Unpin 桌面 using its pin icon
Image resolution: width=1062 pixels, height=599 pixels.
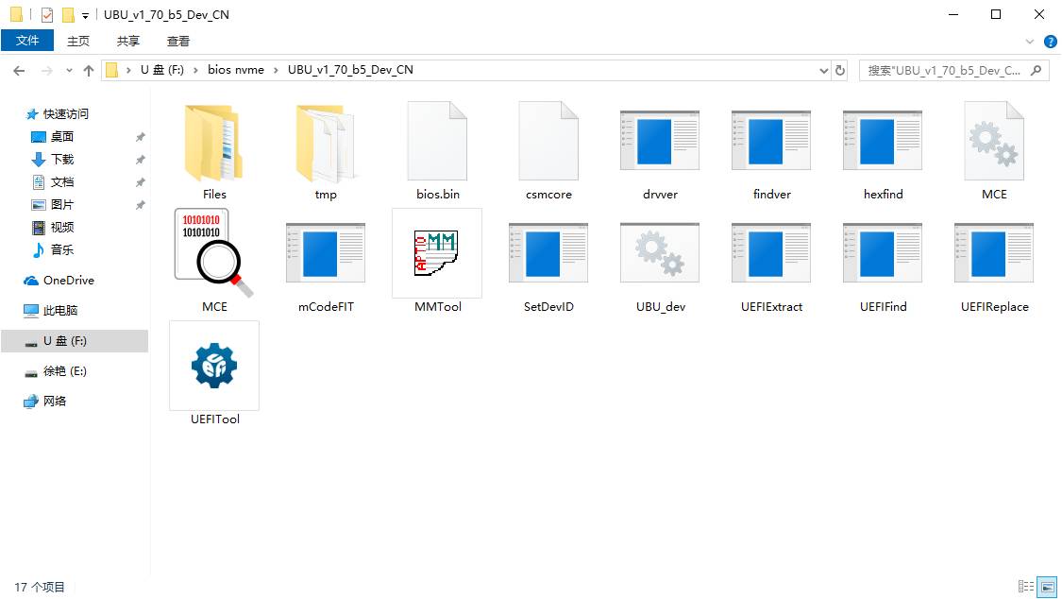[141, 137]
